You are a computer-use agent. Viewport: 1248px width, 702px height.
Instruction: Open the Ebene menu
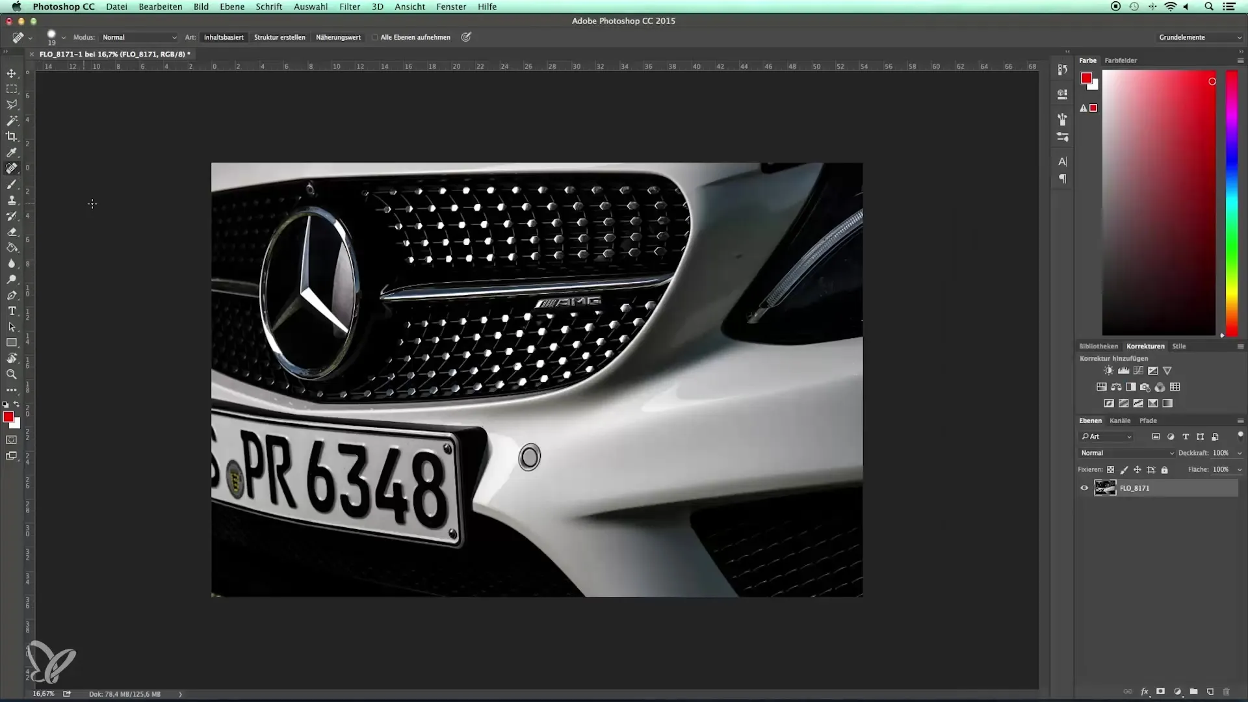coord(232,6)
